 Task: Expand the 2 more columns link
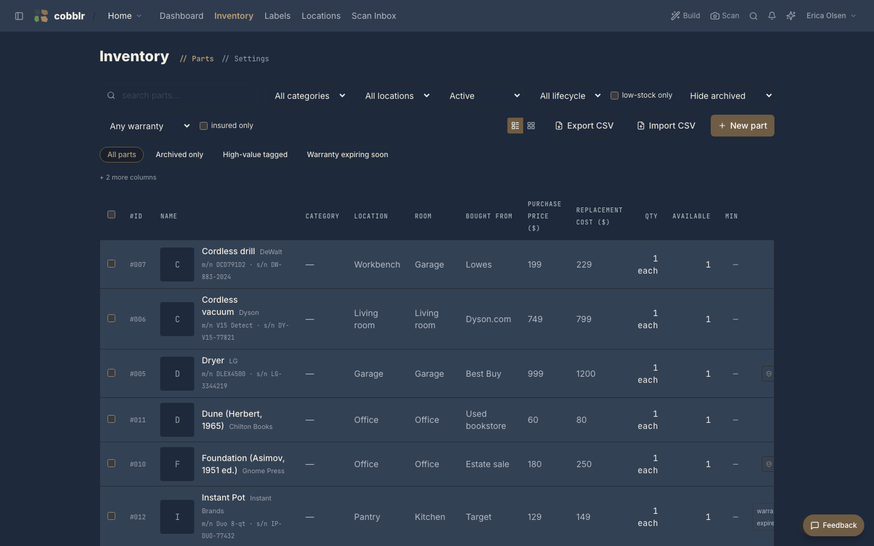[x=128, y=177]
